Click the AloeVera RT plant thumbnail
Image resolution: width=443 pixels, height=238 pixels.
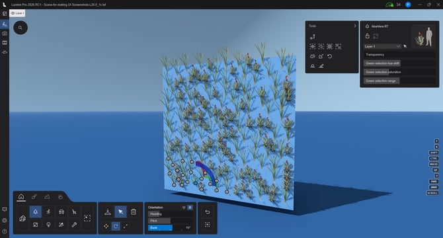[x=423, y=37]
